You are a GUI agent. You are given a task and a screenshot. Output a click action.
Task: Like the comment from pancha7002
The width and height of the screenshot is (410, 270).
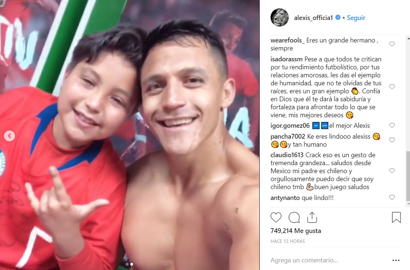(392, 140)
